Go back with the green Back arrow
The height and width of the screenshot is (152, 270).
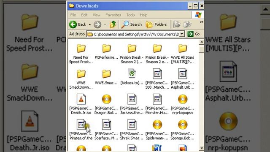(x=77, y=24)
